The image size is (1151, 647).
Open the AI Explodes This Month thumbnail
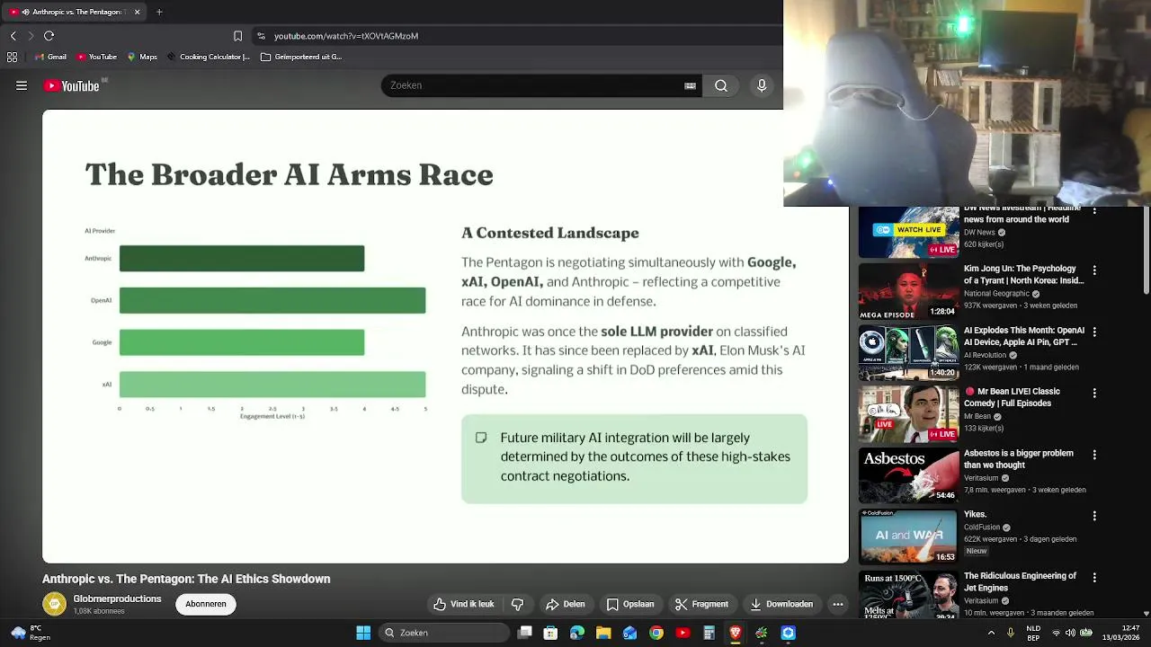coord(908,352)
